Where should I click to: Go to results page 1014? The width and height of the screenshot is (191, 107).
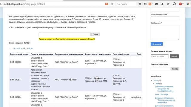tap(20, 48)
